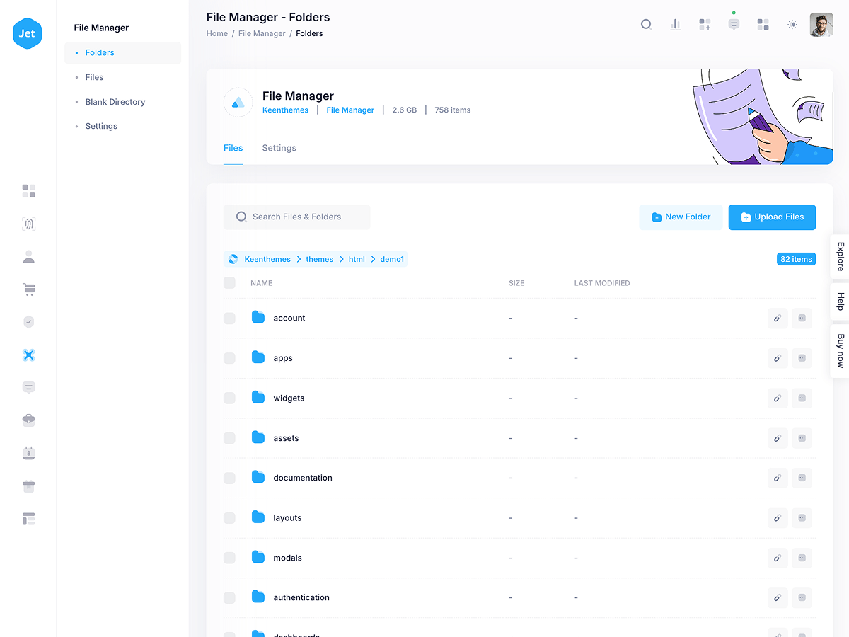Select all files via header checkbox
The image size is (849, 637).
click(x=229, y=283)
